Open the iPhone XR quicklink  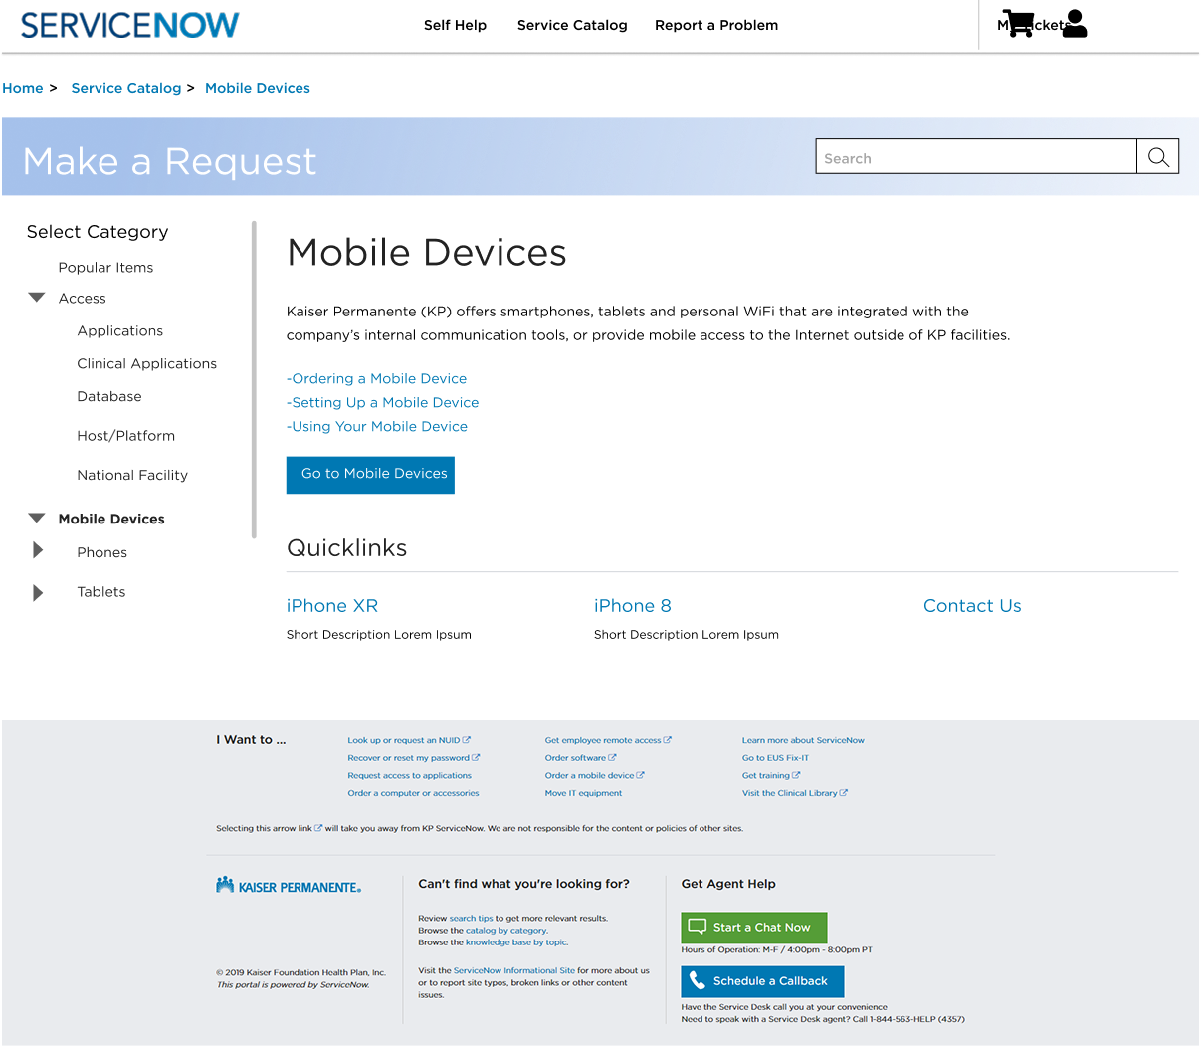tap(332, 606)
